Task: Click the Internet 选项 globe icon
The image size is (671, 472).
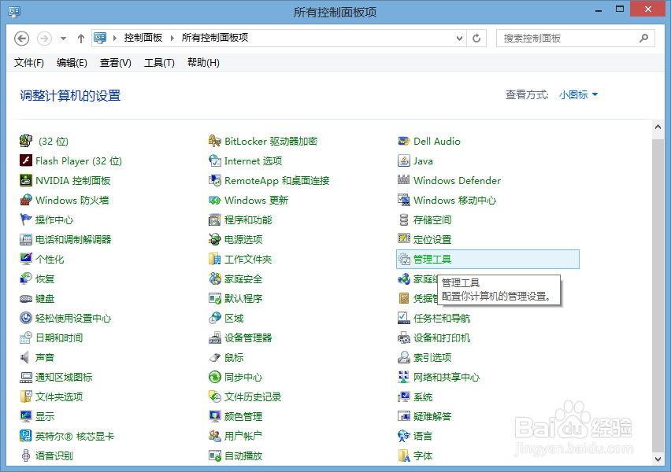Action: pos(214,160)
